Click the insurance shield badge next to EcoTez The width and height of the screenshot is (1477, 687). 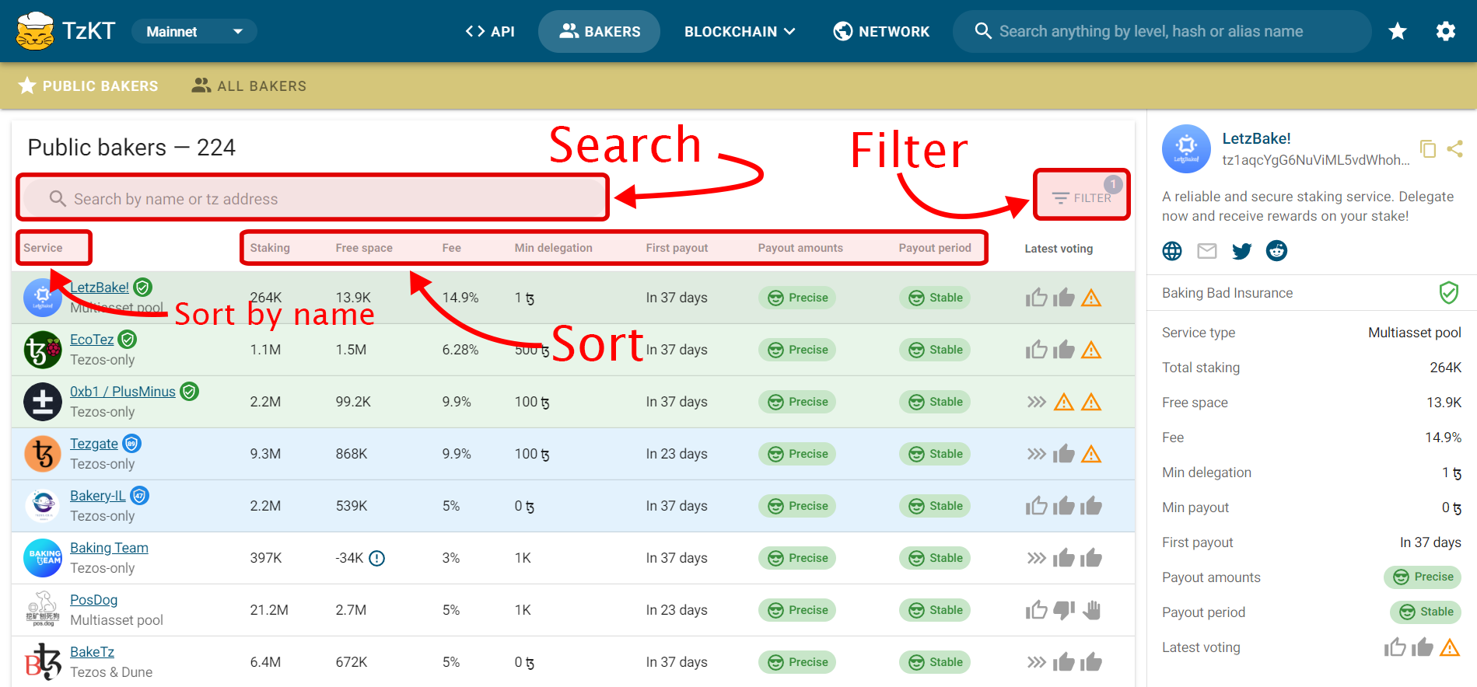(x=128, y=339)
